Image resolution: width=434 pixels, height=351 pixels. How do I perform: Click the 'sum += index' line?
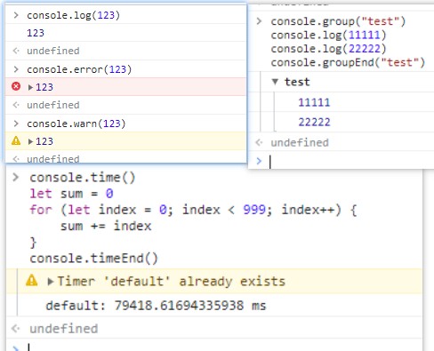click(x=106, y=226)
